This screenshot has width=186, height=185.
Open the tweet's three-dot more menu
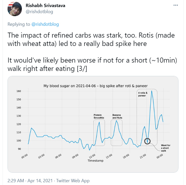click(176, 5)
